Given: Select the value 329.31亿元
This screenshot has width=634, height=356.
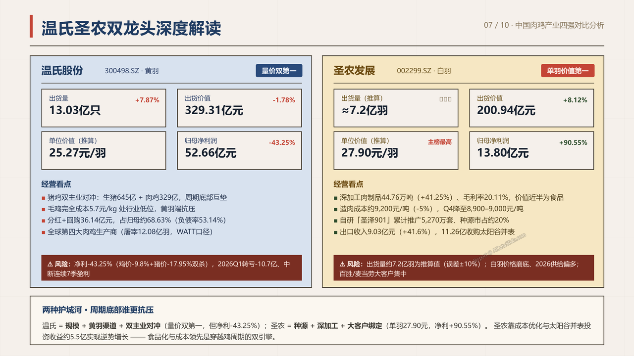Looking at the screenshot, I should 214,110.
